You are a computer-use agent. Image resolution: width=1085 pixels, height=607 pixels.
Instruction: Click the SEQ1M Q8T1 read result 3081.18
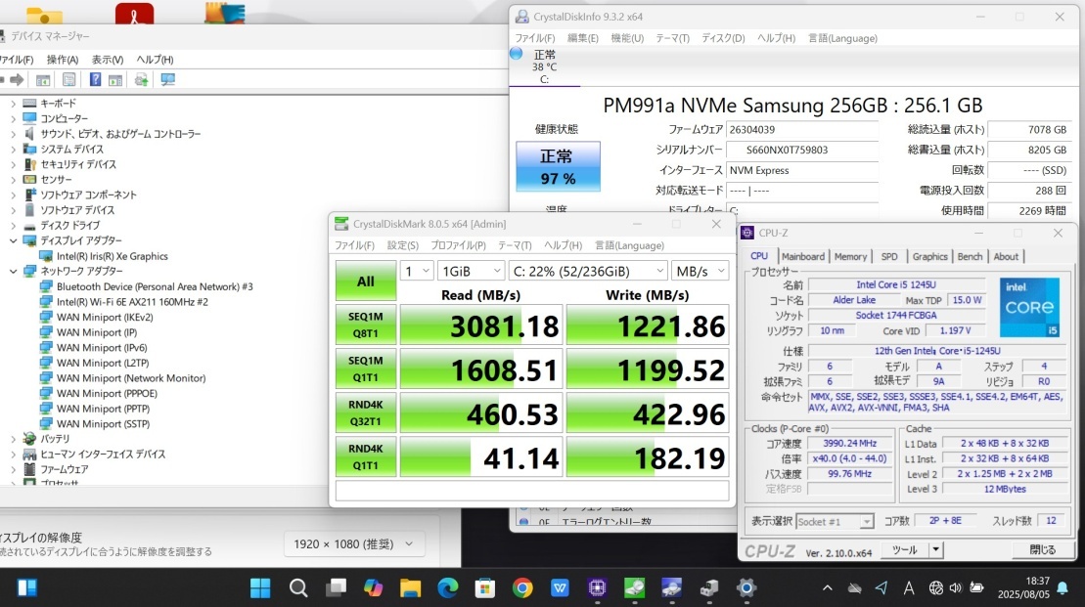(x=481, y=325)
